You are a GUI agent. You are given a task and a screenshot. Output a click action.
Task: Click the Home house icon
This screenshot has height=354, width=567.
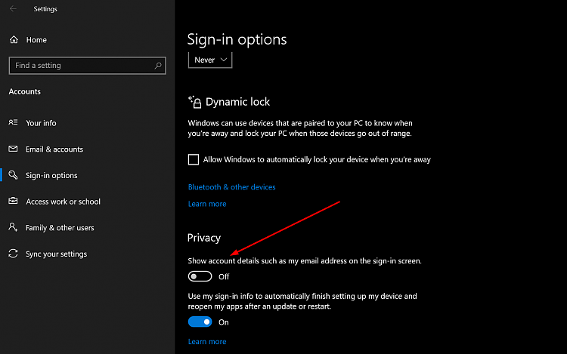click(x=14, y=40)
